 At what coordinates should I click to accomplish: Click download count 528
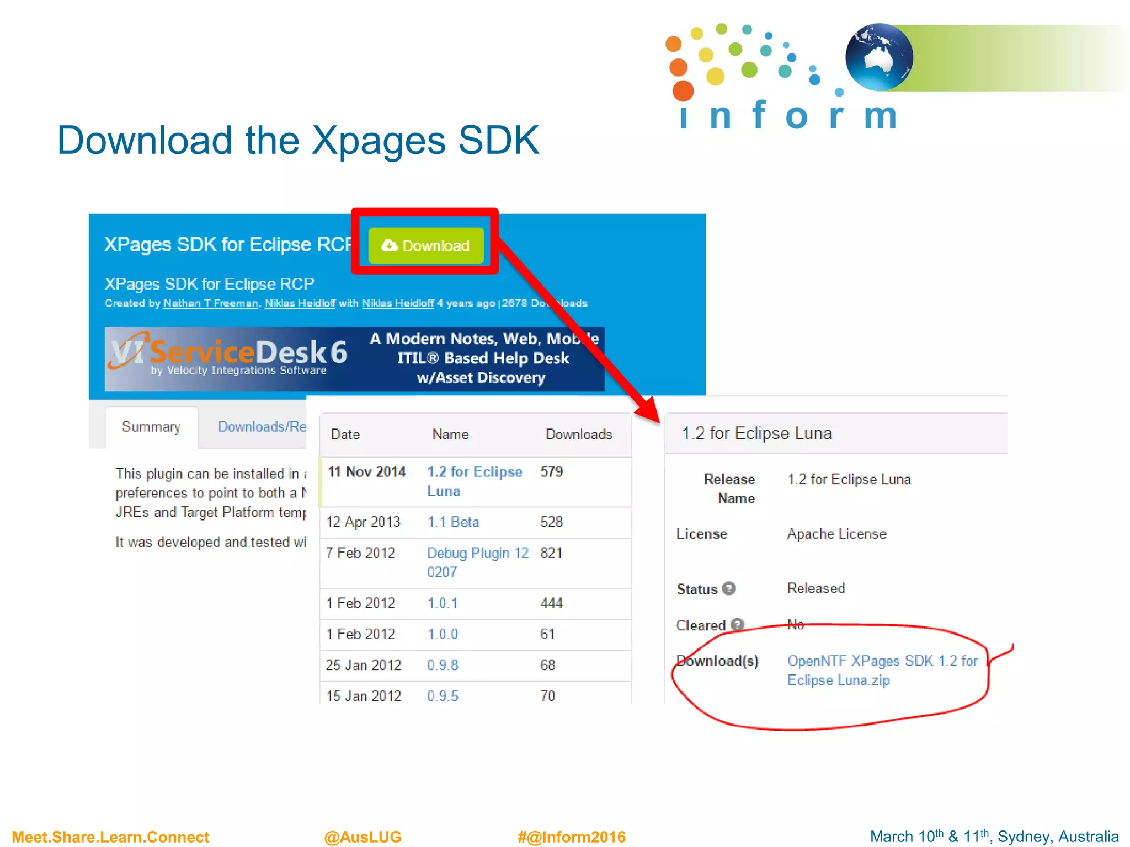(x=551, y=522)
